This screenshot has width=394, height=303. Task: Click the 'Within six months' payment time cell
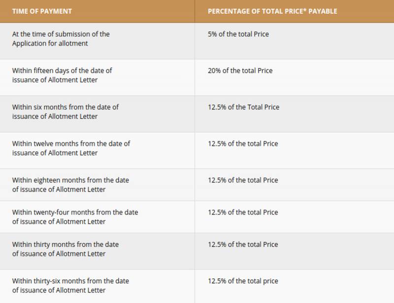click(66, 112)
